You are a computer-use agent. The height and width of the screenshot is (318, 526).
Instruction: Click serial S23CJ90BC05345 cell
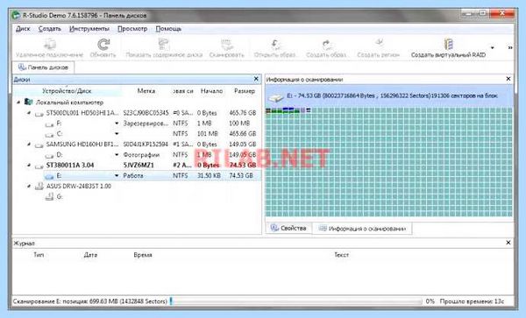[146, 113]
